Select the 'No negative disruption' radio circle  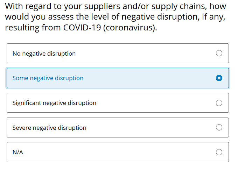[x=219, y=53]
